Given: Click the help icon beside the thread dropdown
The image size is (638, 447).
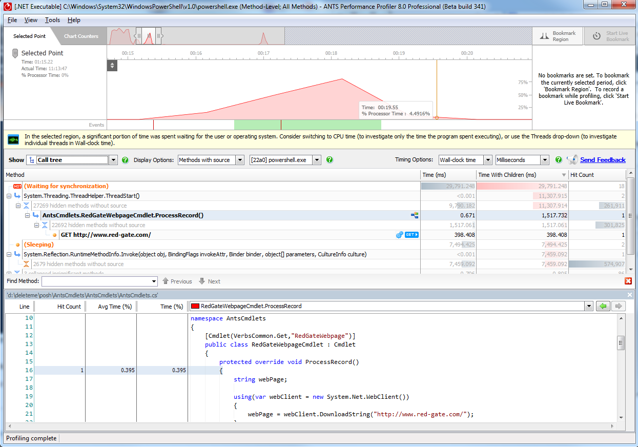Looking at the screenshot, I should click(330, 160).
